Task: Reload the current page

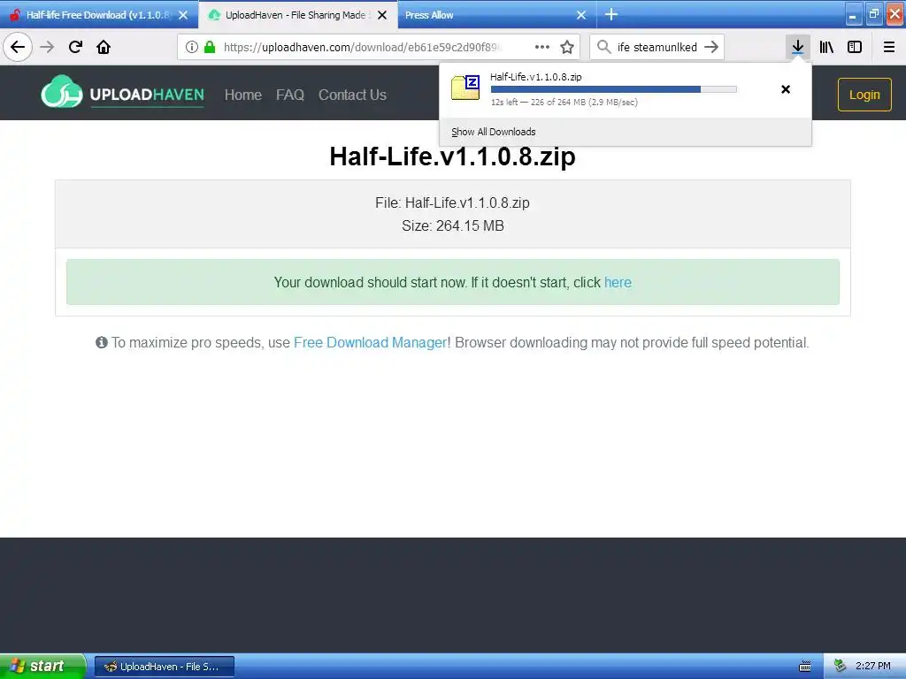Action: pyautogui.click(x=75, y=47)
